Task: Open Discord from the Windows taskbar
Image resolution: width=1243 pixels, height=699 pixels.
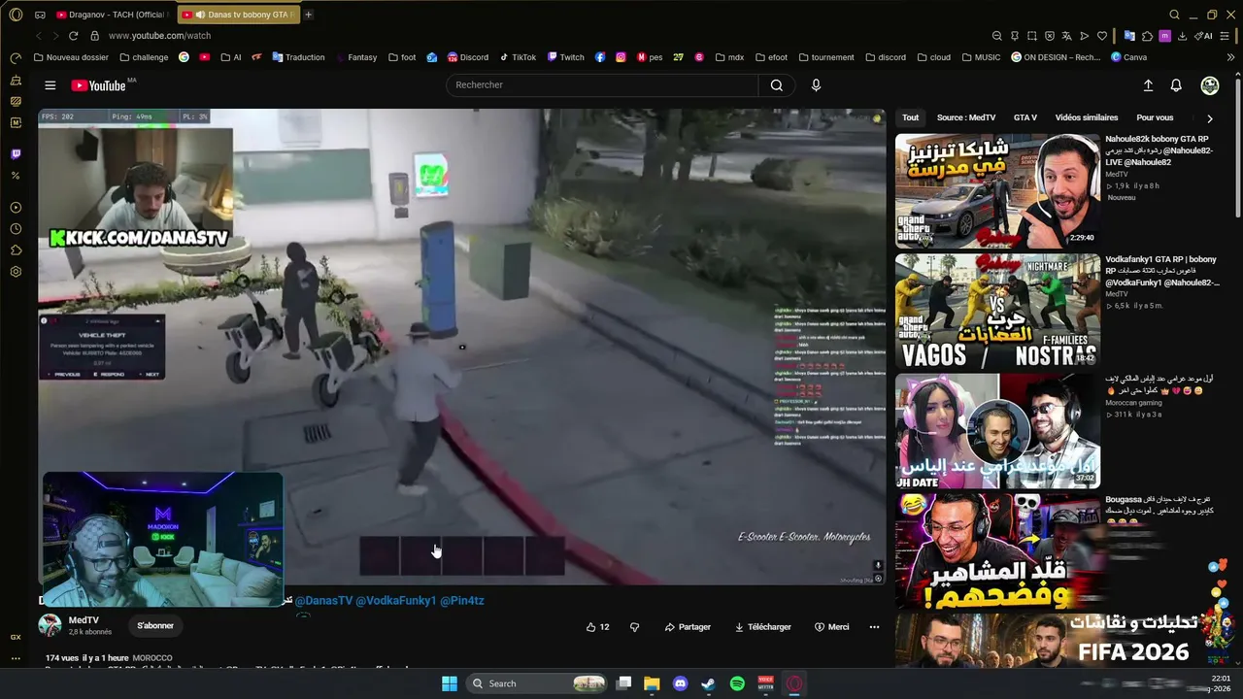Action: point(680,683)
